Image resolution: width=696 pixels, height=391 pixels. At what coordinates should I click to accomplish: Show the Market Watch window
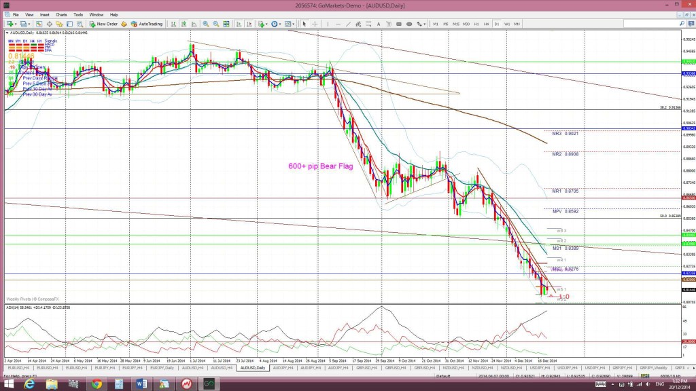tap(39, 24)
